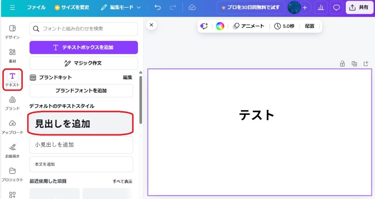
Task: Duplicate the page icon
Action: [354, 64]
